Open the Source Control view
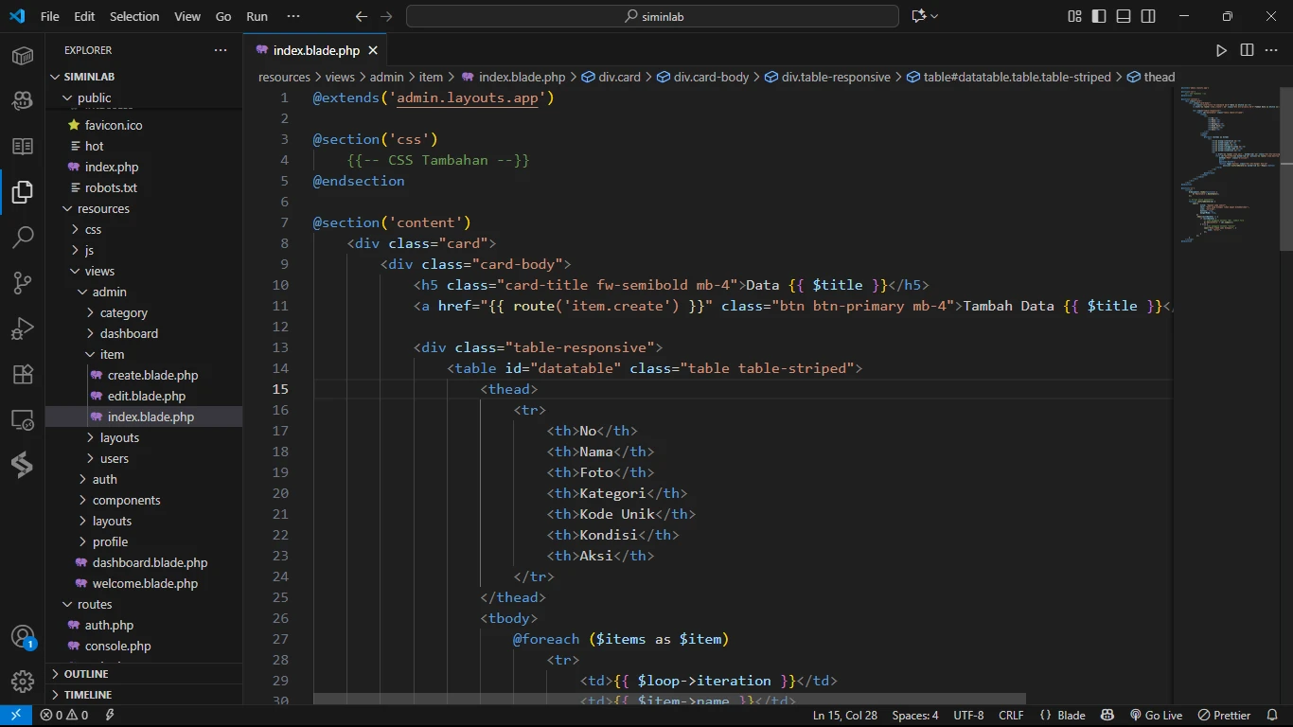The width and height of the screenshot is (1293, 727). (23, 282)
